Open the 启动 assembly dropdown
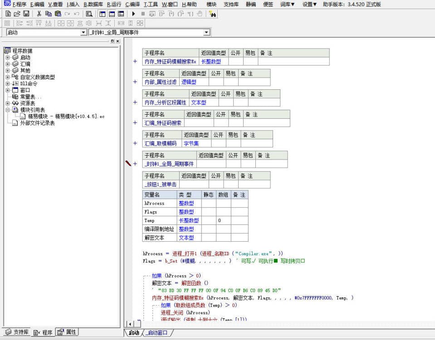 tap(83, 32)
